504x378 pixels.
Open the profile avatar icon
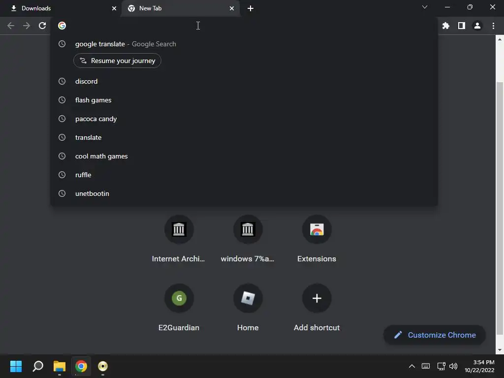coord(477,26)
